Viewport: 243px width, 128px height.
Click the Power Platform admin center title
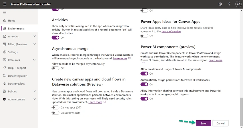coord(31,4)
